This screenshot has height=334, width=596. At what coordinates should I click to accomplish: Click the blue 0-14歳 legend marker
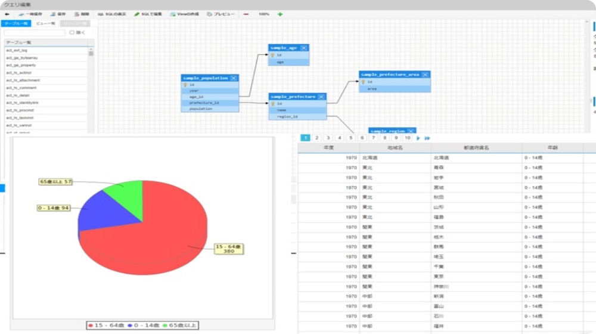pyautogui.click(x=130, y=326)
